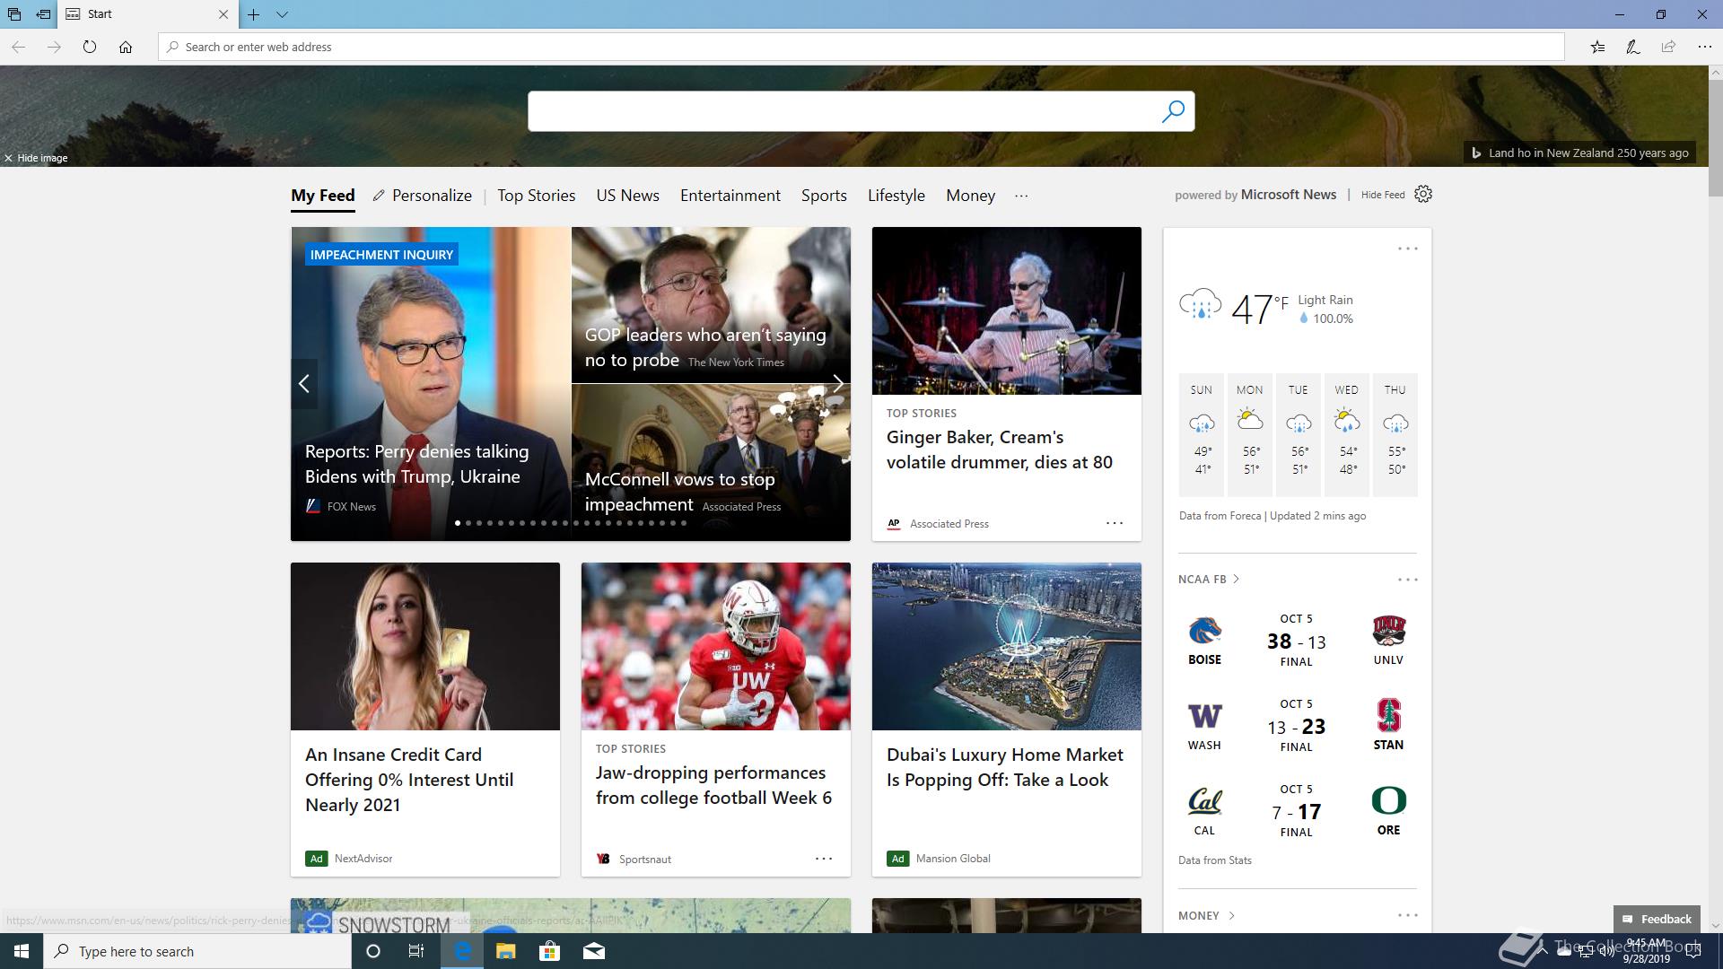Open Boise vs UNLV game score
1723x969 pixels.
tap(1297, 641)
